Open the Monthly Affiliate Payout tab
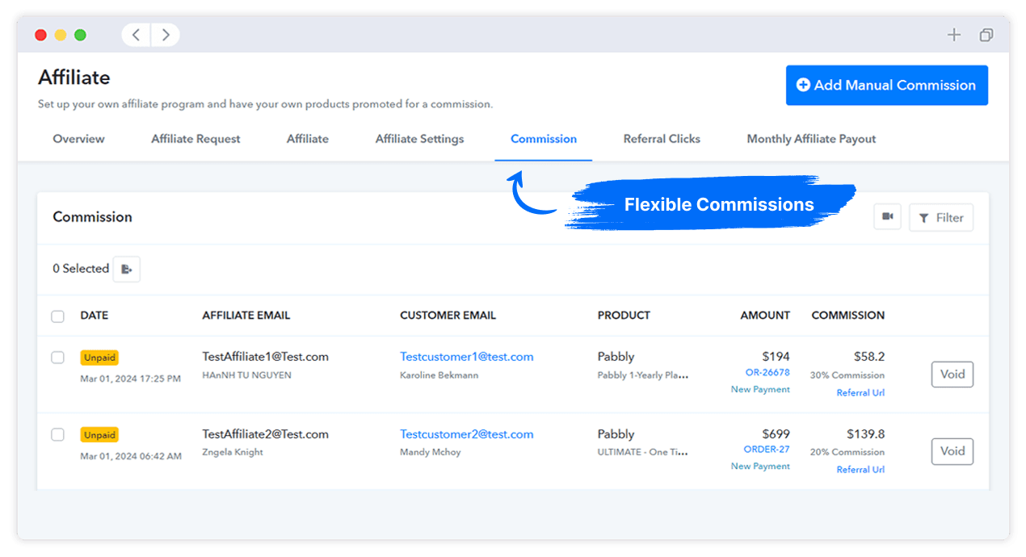 click(x=810, y=138)
